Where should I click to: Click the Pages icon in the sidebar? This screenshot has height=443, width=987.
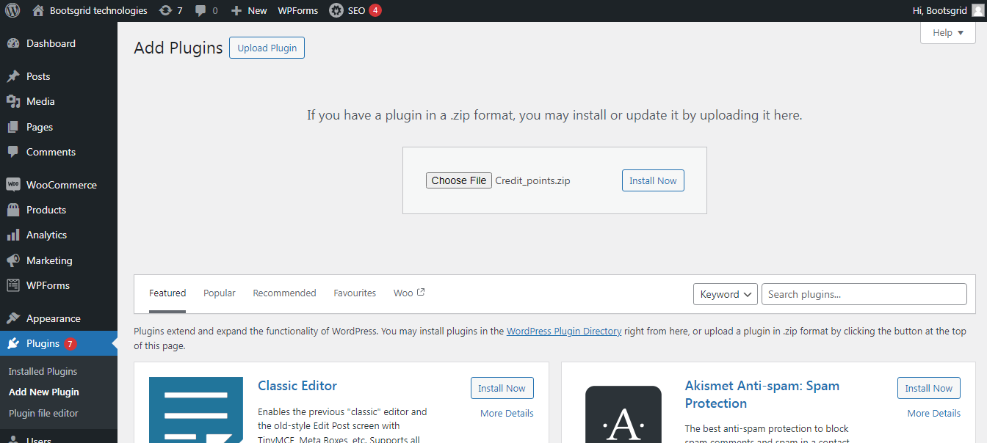click(12, 127)
